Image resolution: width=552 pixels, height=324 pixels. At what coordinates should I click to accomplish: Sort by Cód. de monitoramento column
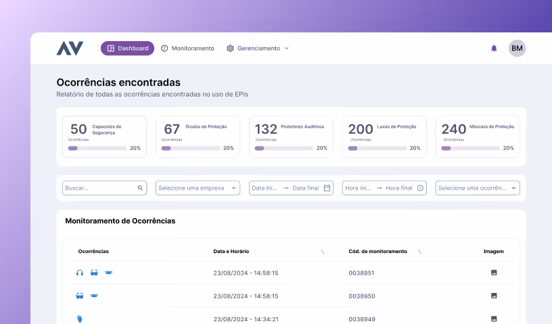pyautogui.click(x=419, y=252)
